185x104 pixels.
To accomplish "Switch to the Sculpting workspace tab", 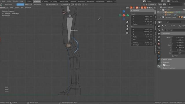I will [45, 1].
